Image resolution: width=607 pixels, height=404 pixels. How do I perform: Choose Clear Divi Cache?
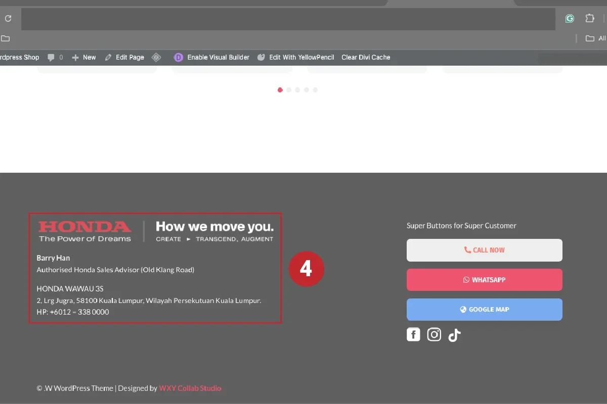tap(366, 57)
